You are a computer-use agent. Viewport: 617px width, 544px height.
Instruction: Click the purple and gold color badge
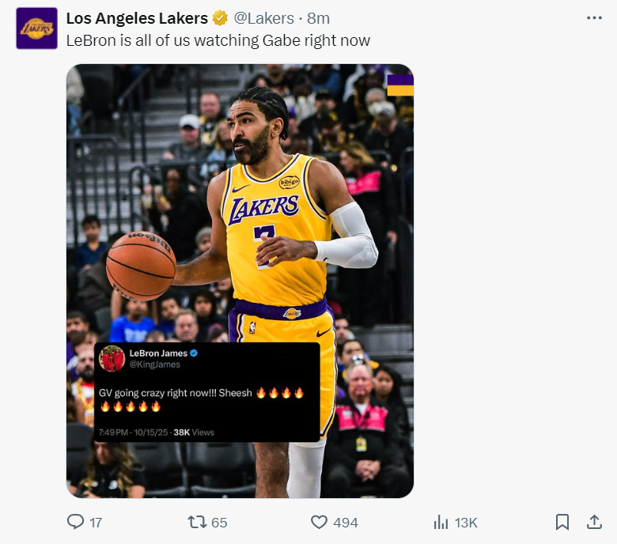(399, 85)
